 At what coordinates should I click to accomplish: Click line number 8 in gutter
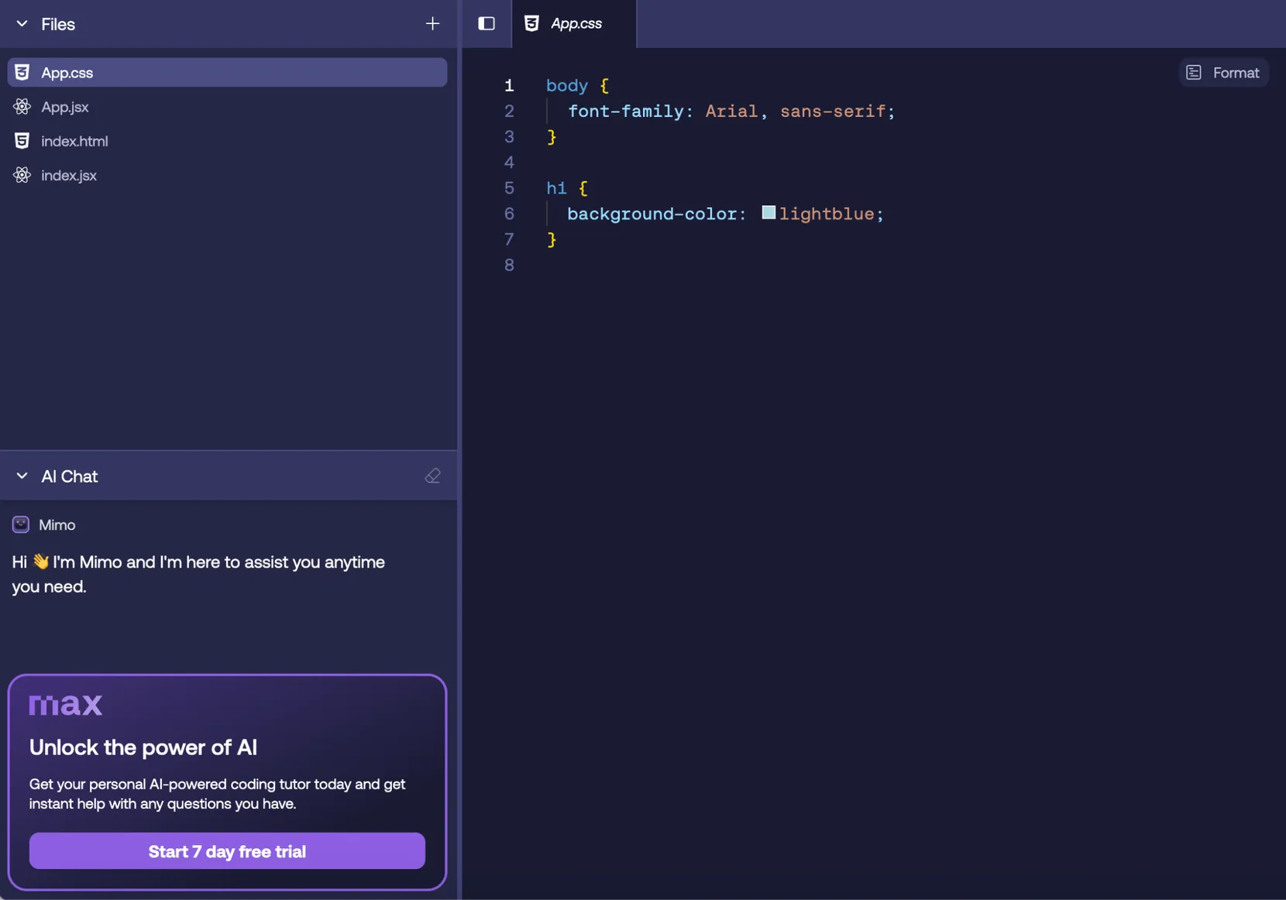(509, 265)
